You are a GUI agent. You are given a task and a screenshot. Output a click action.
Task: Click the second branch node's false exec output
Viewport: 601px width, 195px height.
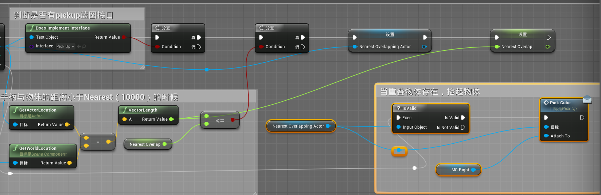[303, 47]
